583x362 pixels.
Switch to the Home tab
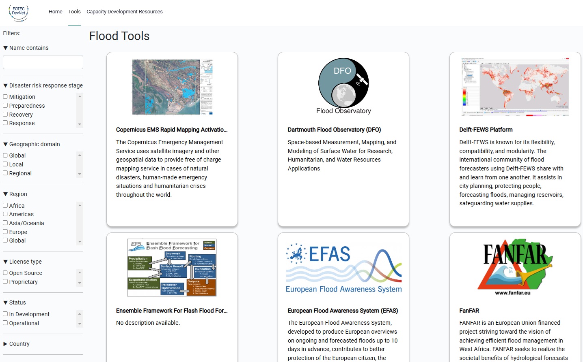(55, 12)
